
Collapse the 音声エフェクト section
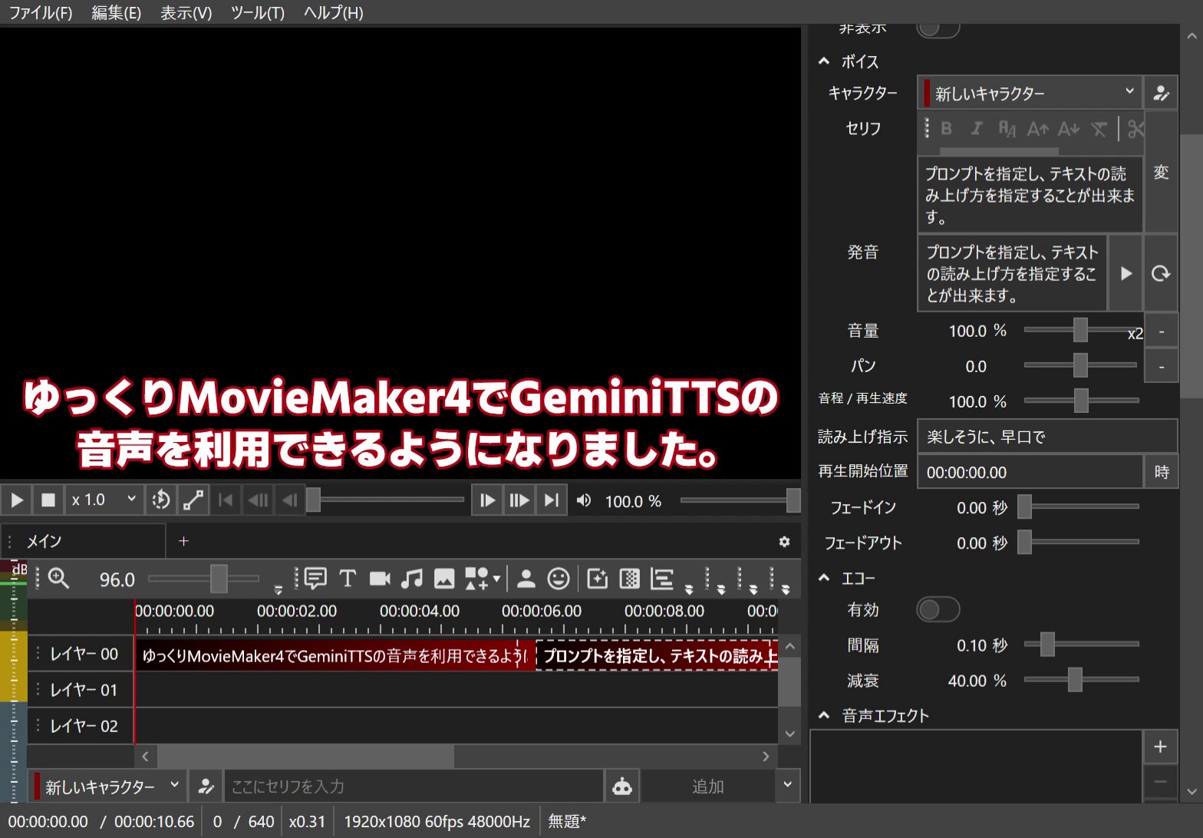tap(824, 715)
